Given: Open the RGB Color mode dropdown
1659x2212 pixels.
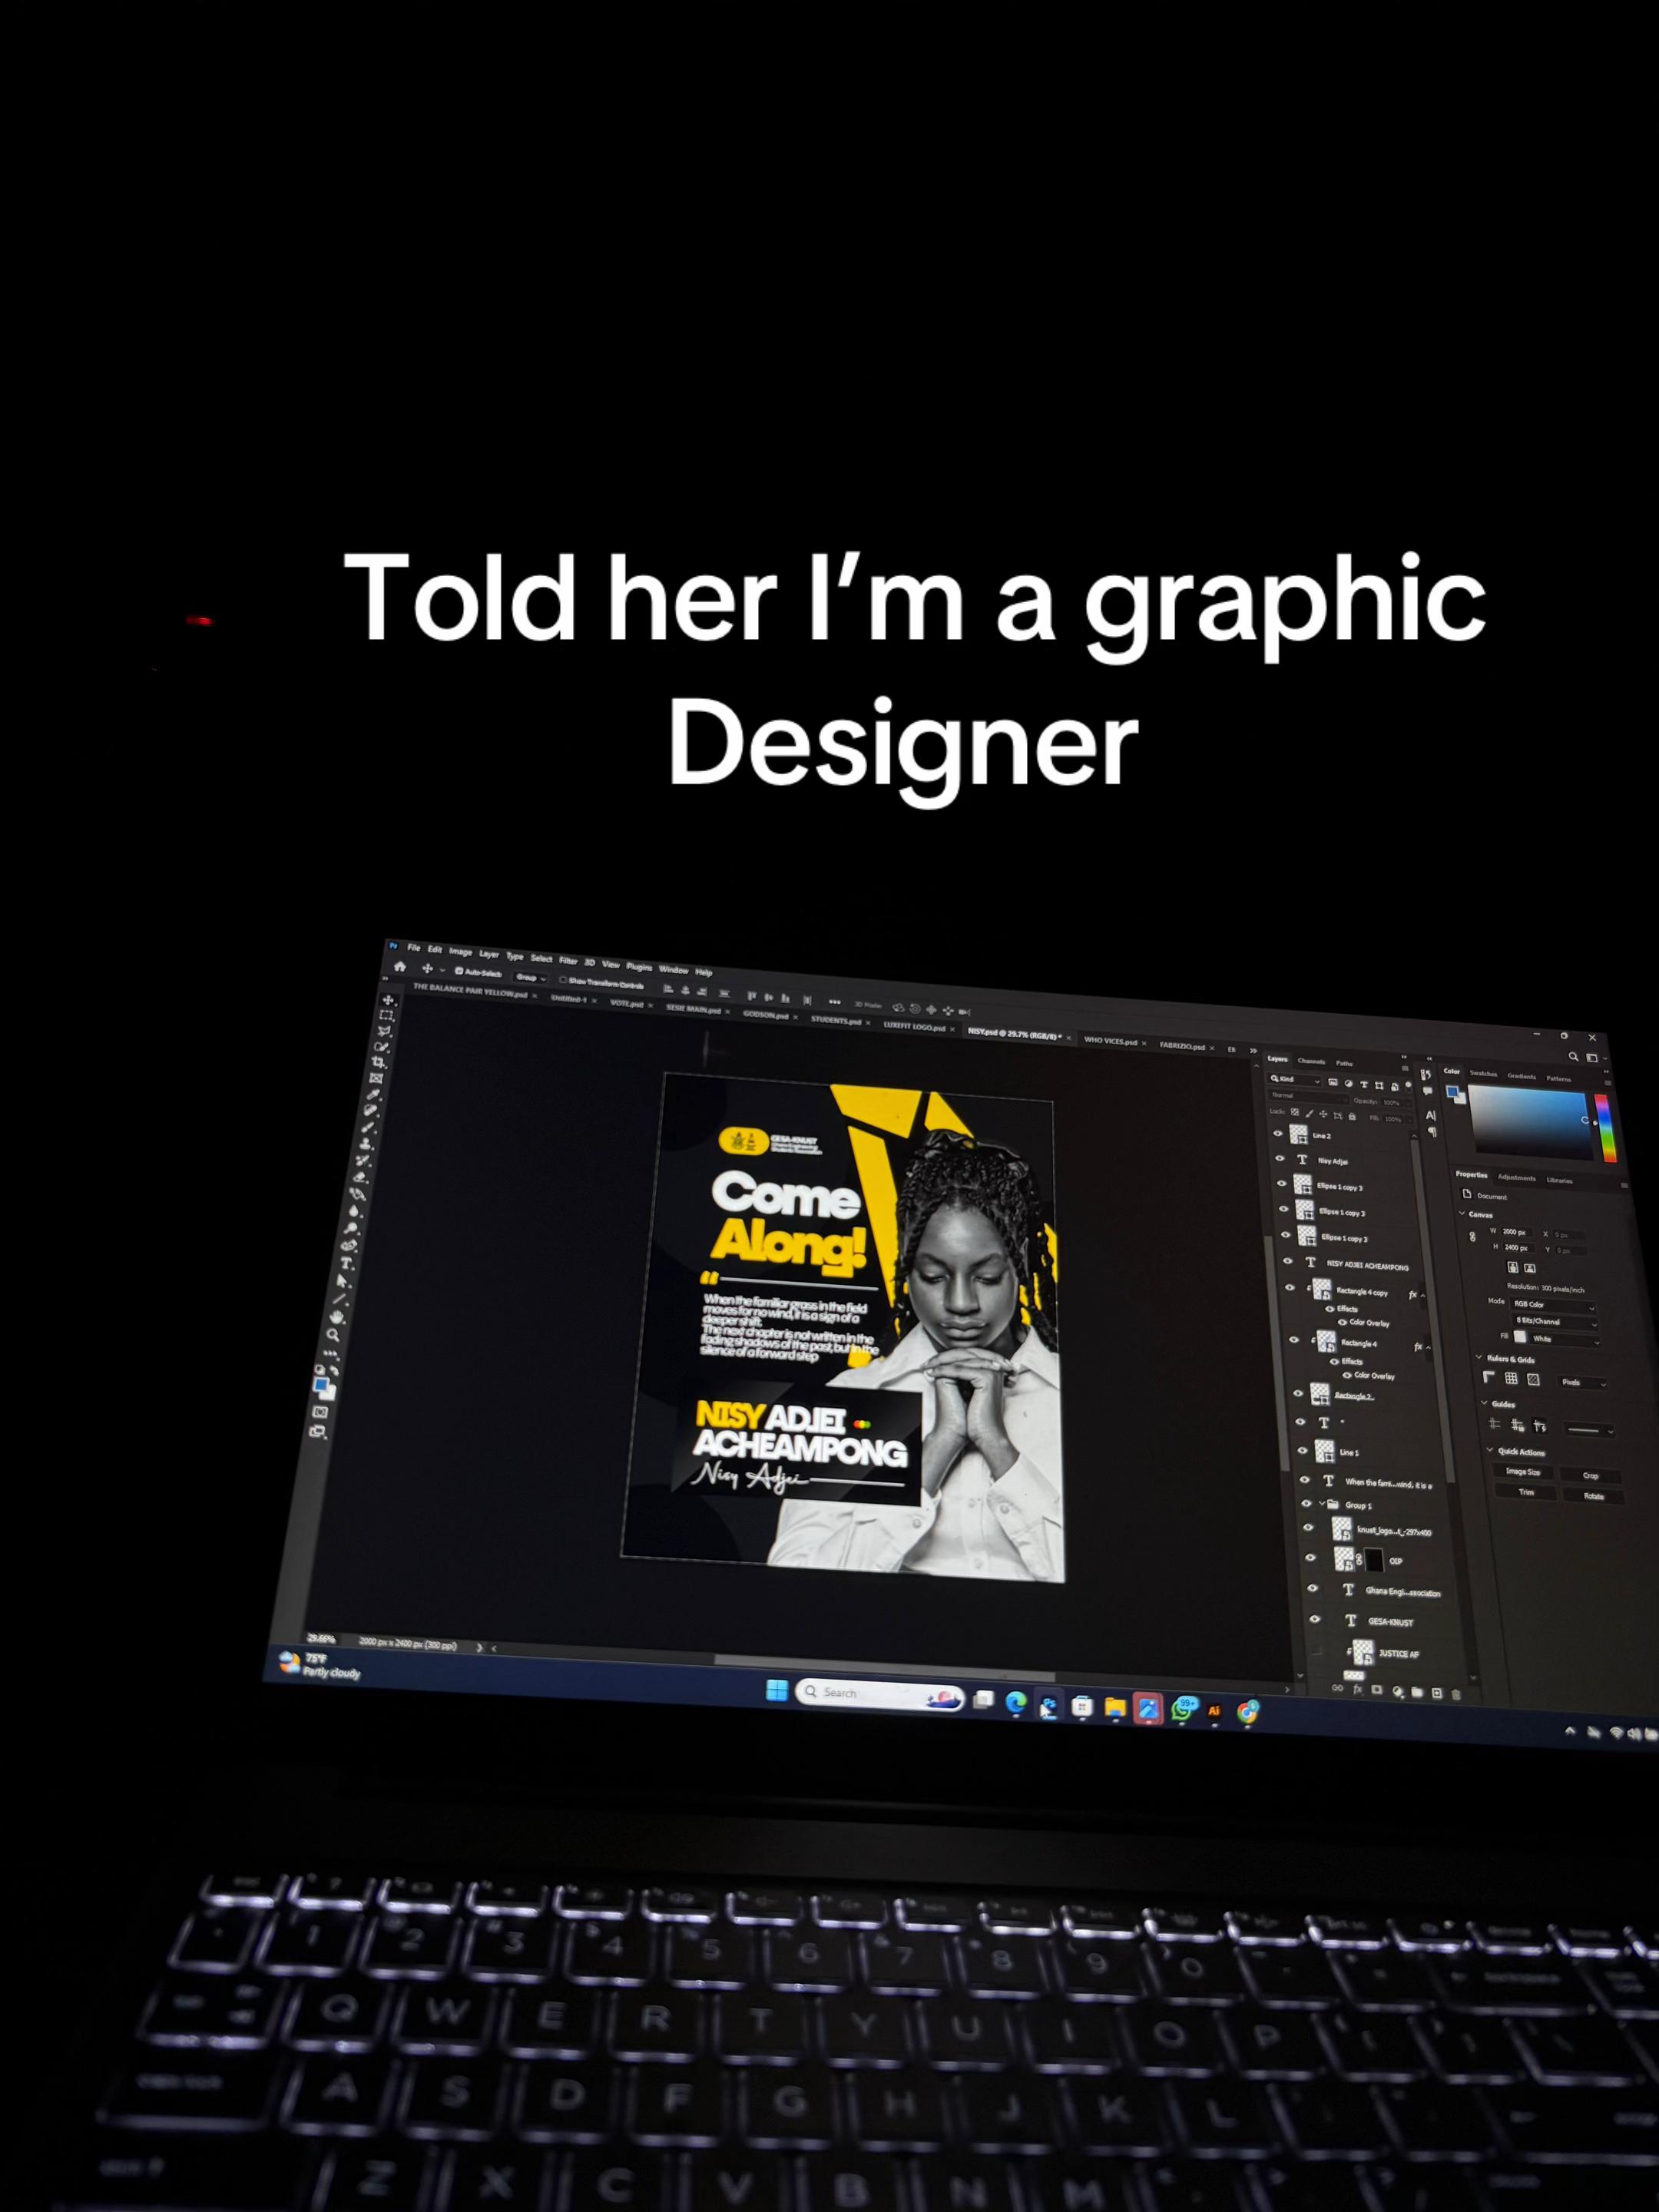Looking at the screenshot, I should (x=1552, y=1306).
